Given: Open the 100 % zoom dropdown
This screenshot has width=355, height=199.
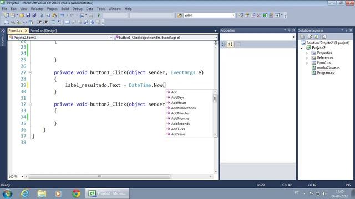Looking at the screenshot, I should (22, 177).
